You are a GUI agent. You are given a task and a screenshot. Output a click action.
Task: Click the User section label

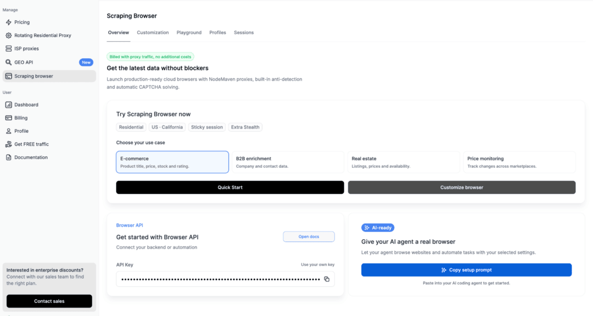(7, 92)
